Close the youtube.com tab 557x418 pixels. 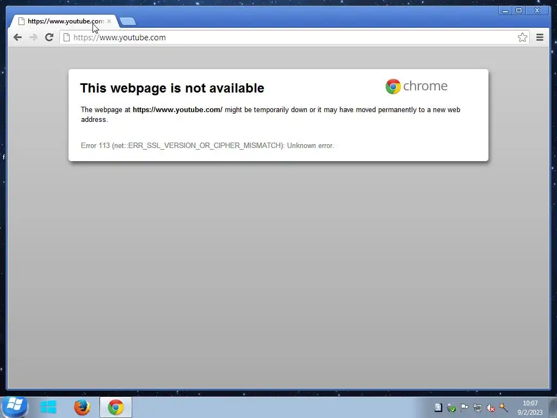coord(109,21)
